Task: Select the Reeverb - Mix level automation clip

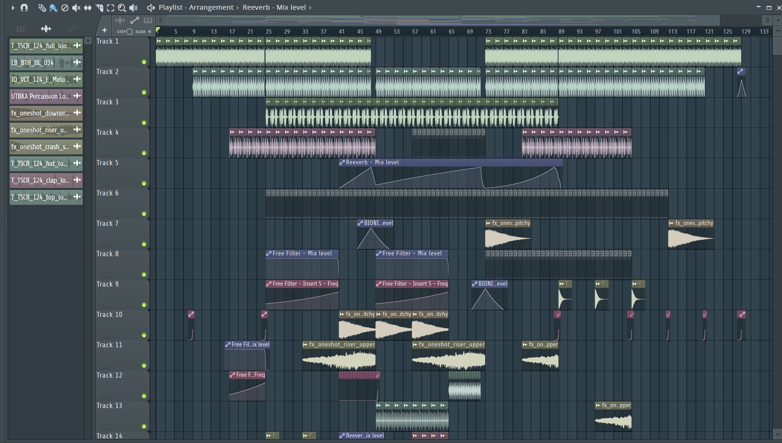Action: 450,174
